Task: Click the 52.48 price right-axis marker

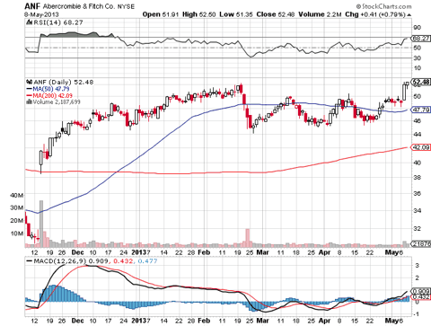Action: (x=421, y=82)
